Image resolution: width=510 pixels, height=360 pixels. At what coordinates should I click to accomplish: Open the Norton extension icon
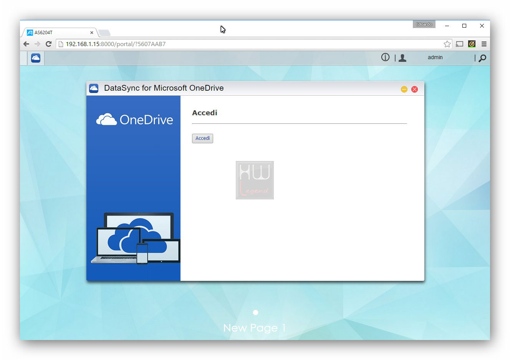point(472,44)
